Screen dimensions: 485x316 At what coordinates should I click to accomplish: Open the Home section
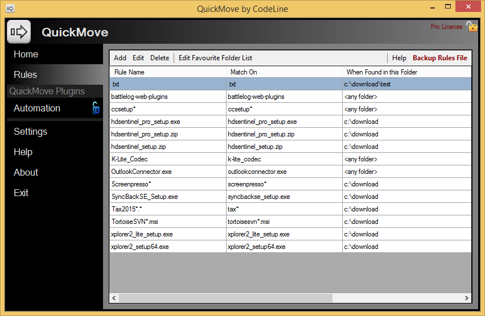coord(26,55)
